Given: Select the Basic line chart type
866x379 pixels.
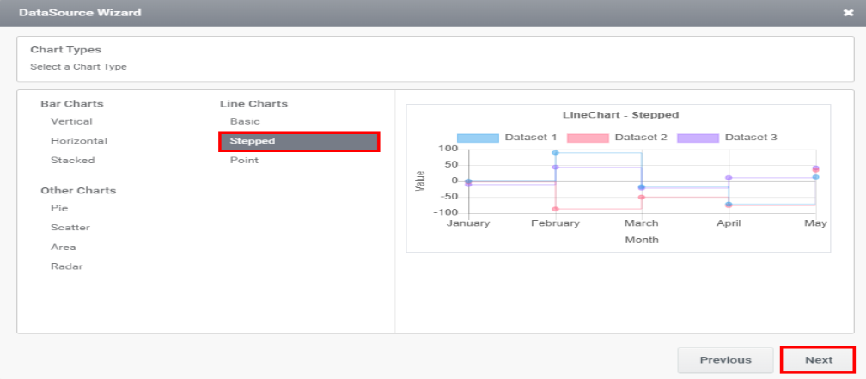Looking at the screenshot, I should click(245, 121).
